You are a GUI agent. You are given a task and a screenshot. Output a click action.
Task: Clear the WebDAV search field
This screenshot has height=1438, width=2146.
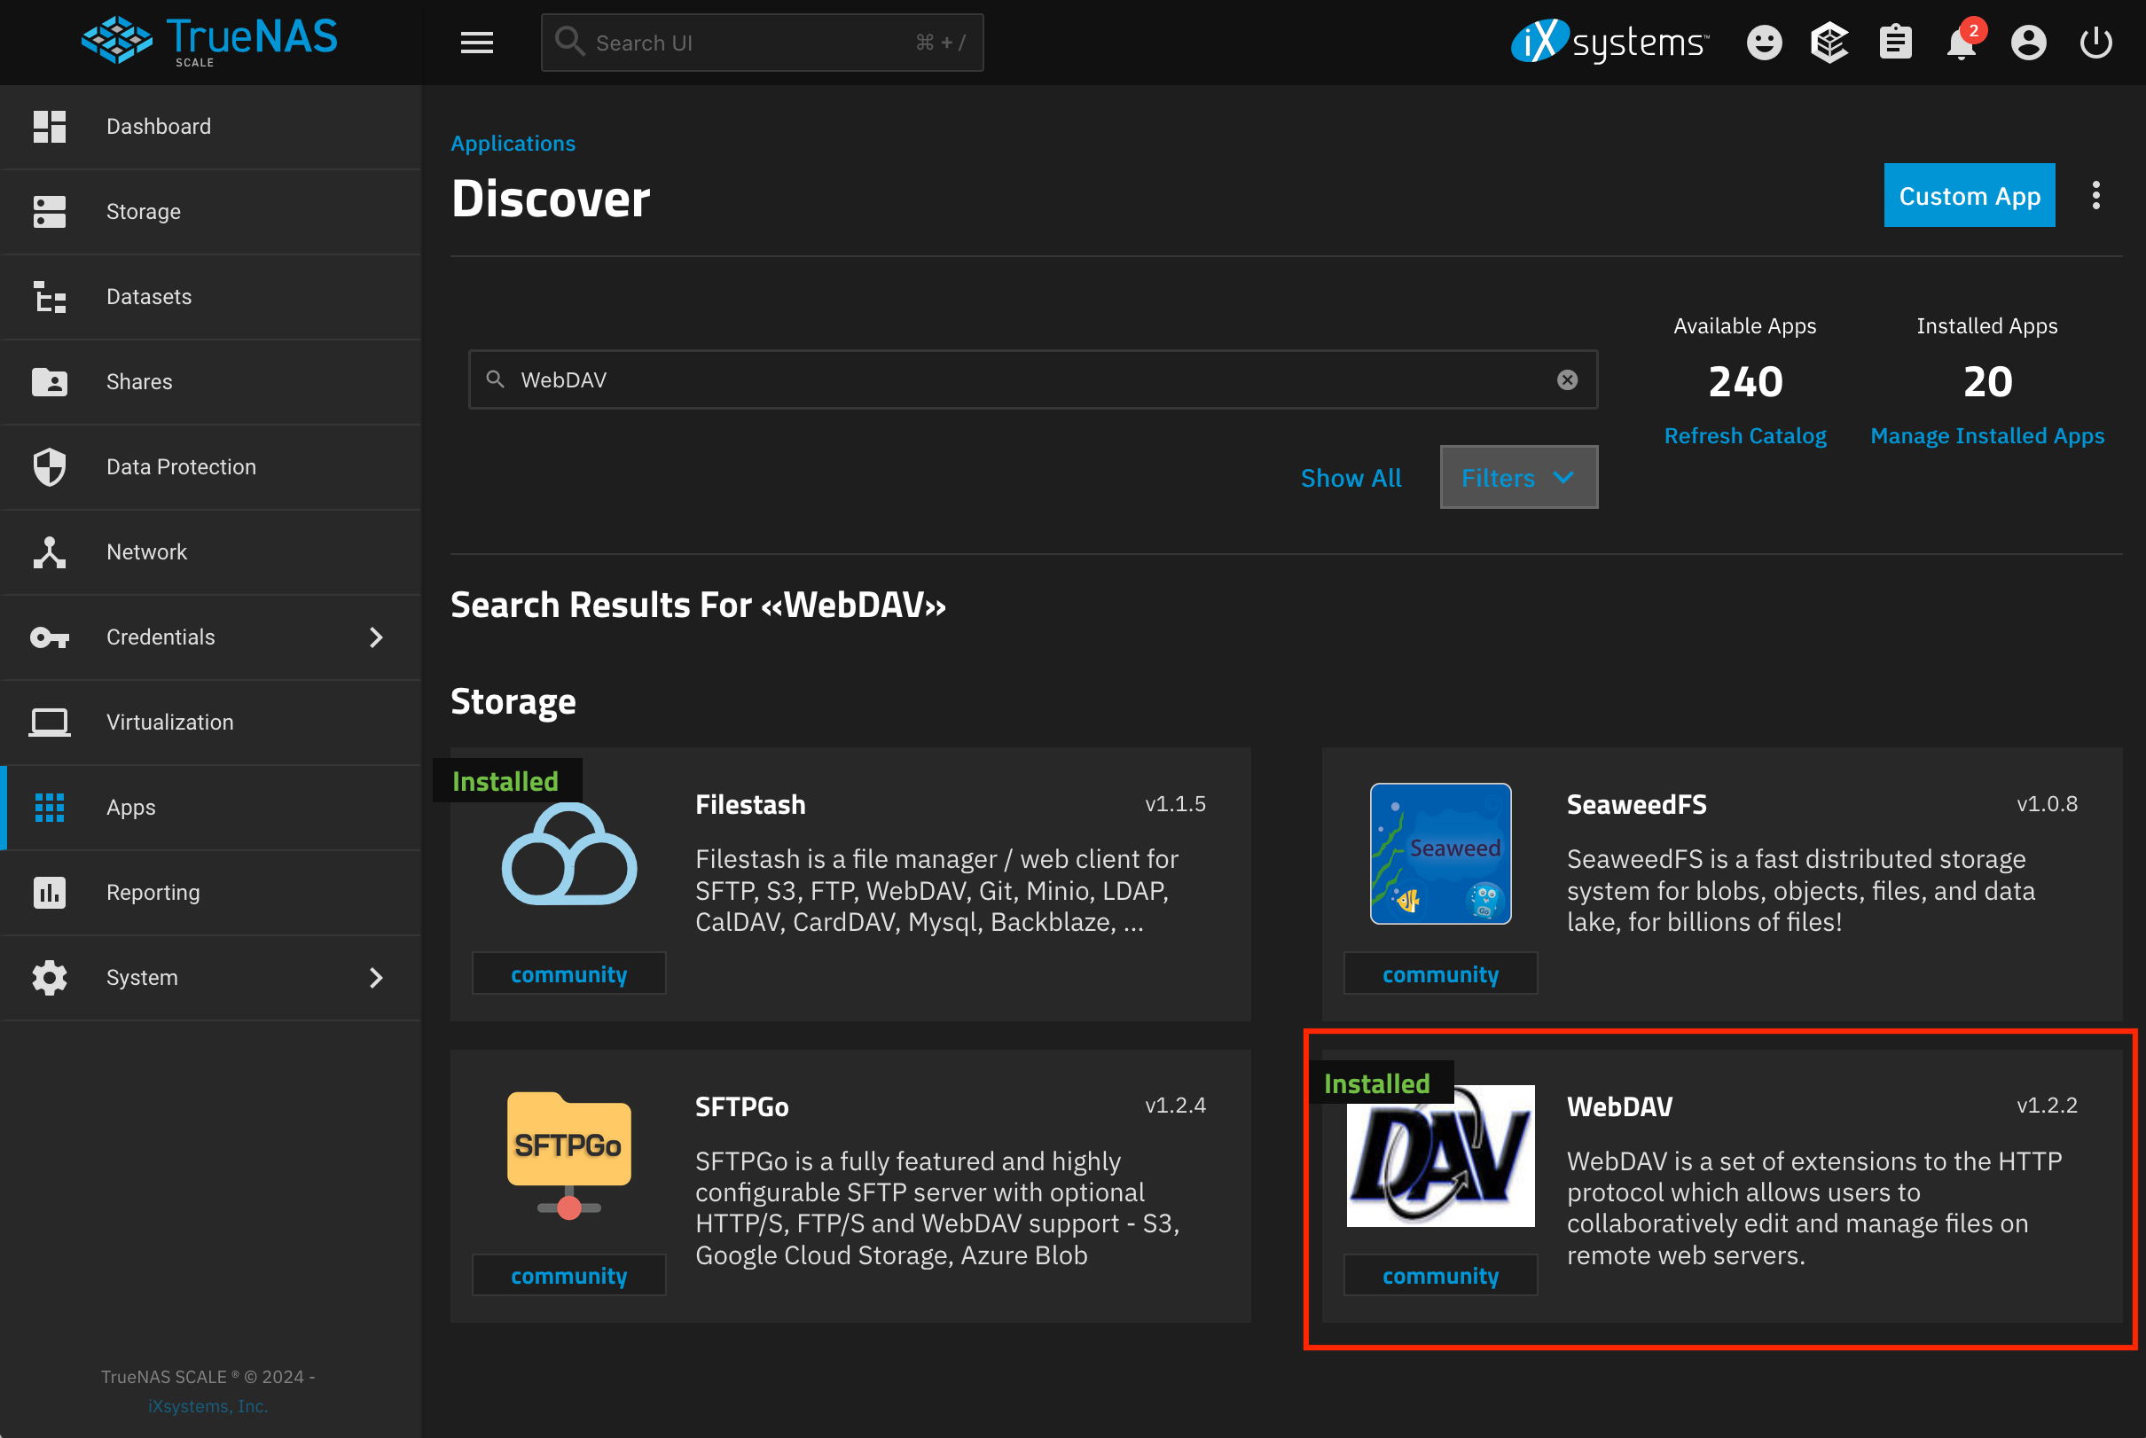(1567, 379)
